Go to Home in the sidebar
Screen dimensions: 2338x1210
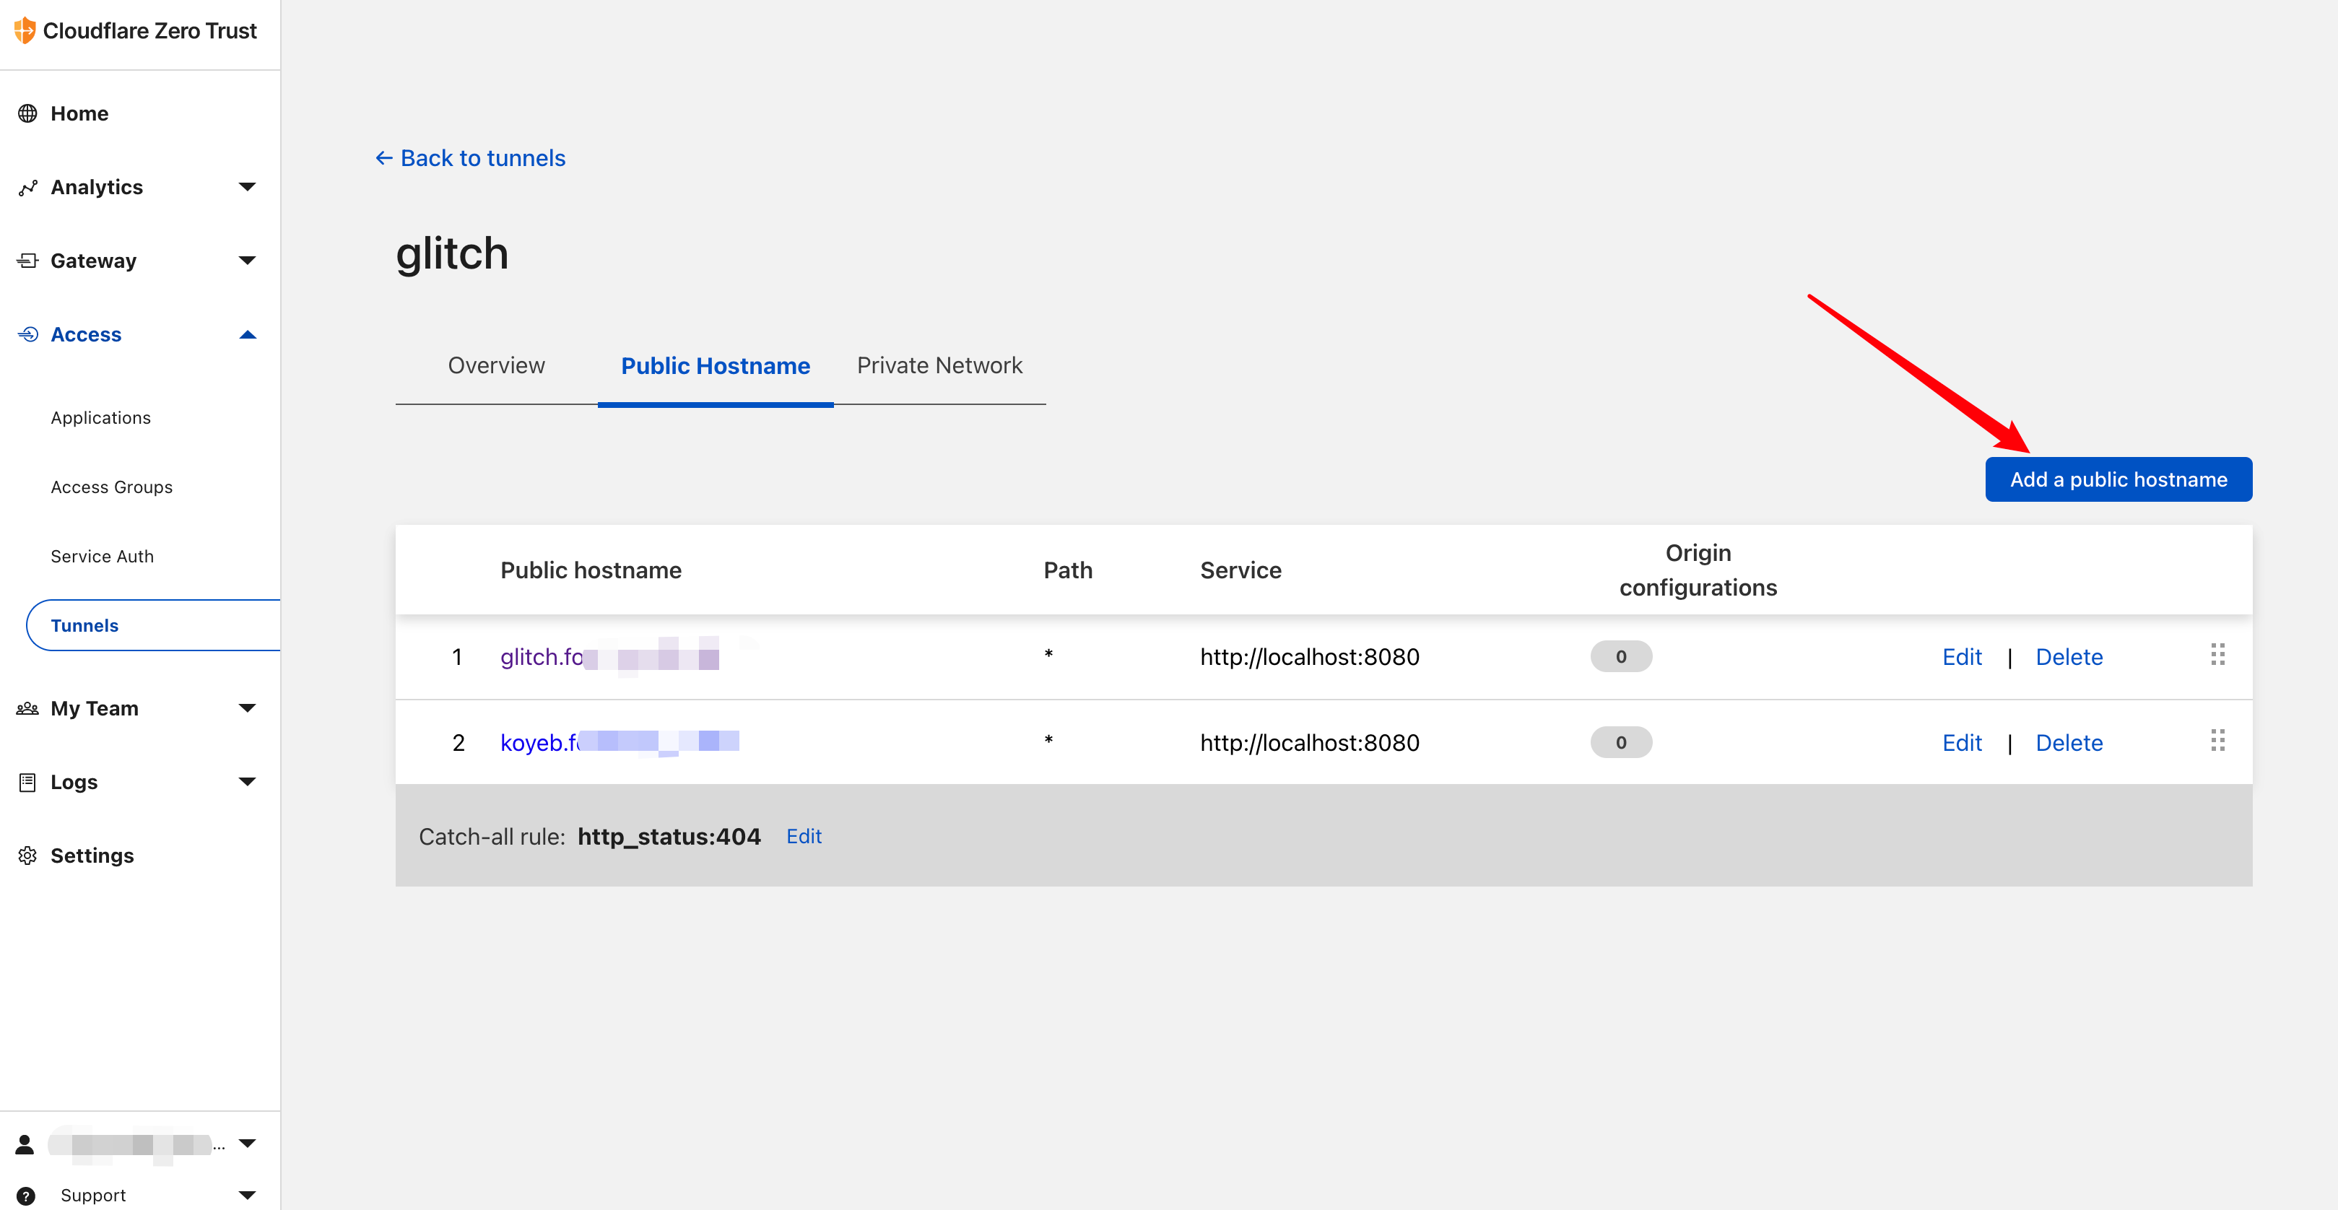coord(80,113)
